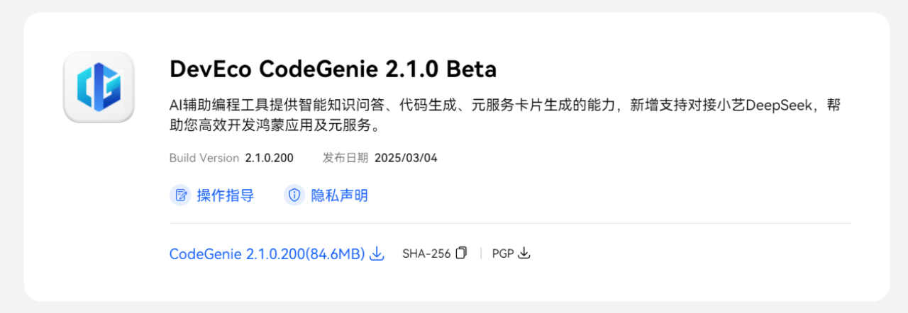Open the 操作指导 link text
The height and width of the screenshot is (313, 908).
(x=226, y=195)
